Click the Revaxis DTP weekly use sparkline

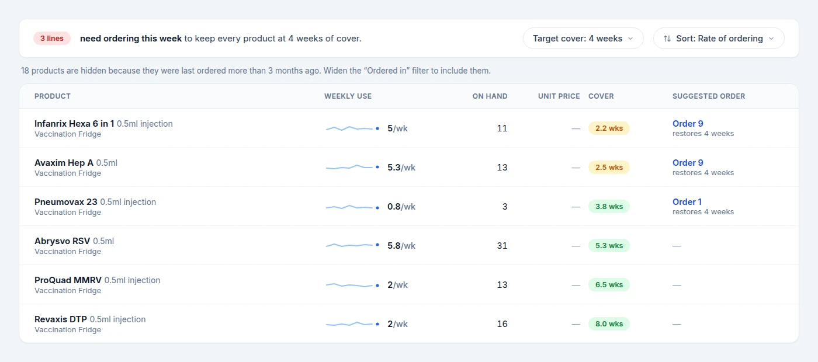[352, 324]
